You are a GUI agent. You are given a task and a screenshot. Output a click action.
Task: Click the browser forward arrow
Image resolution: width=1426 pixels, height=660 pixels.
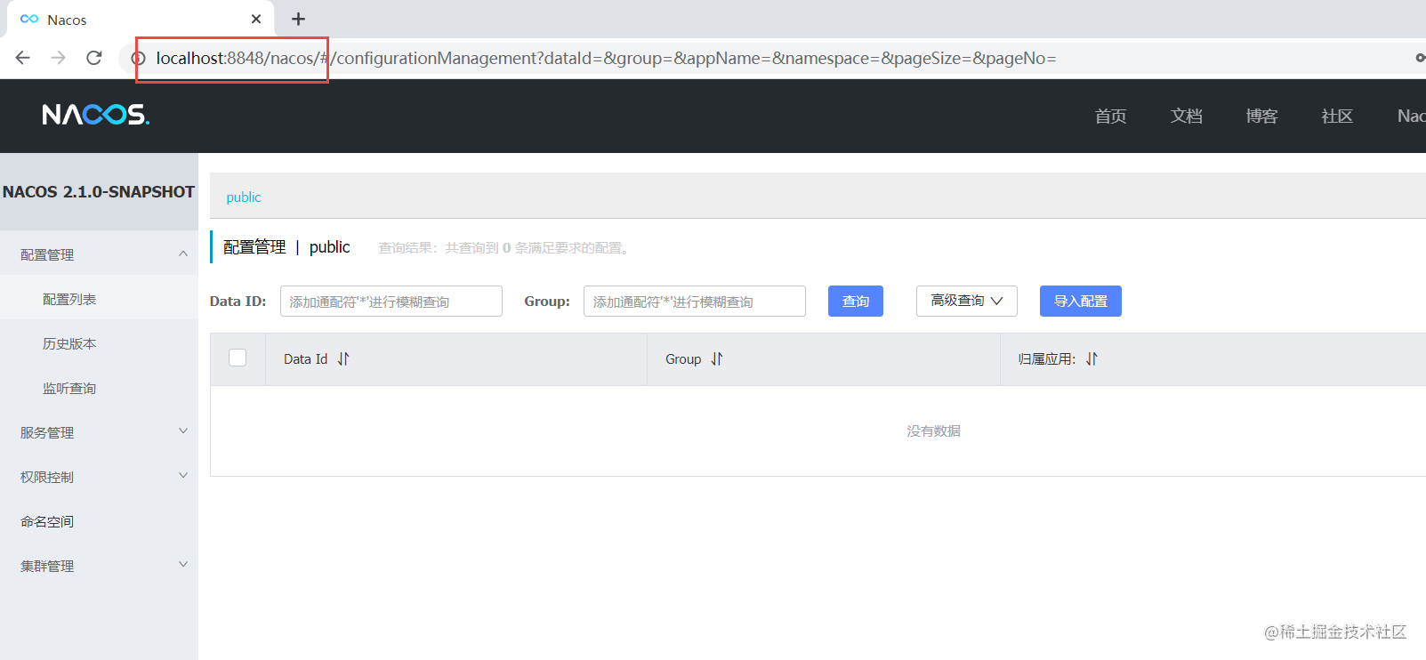59,58
